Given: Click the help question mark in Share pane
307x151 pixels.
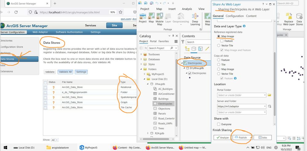Looking at the screenshot, I should coord(263,4).
